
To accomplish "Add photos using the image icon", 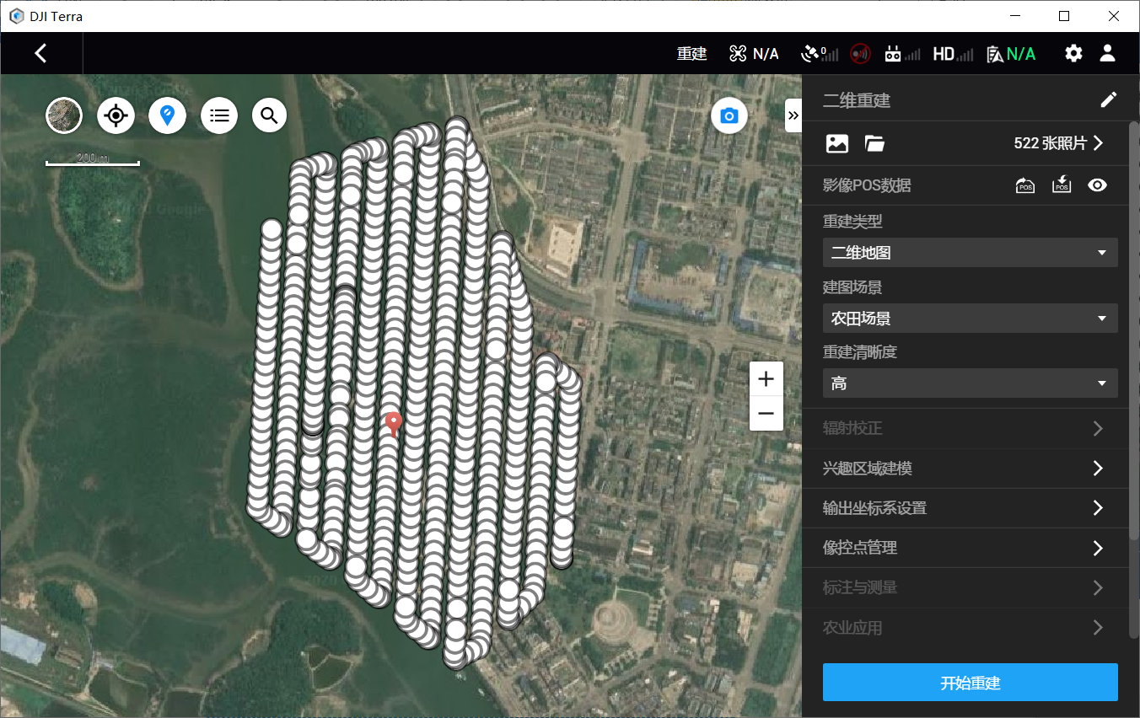I will click(x=836, y=143).
